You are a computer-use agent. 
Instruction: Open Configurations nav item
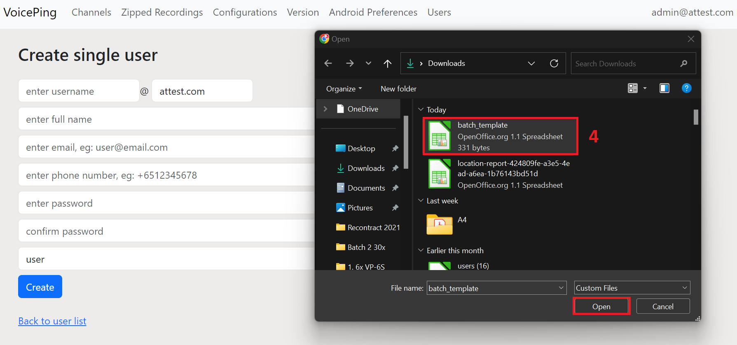[x=245, y=12]
